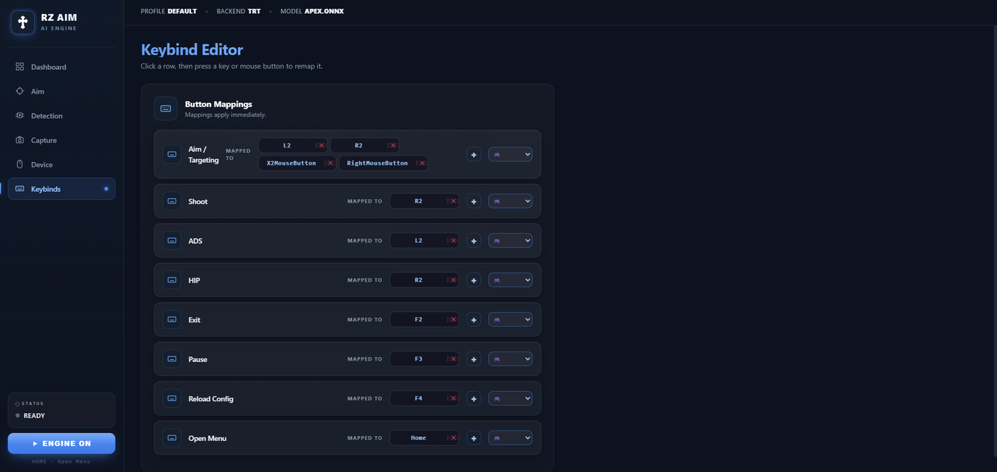This screenshot has width=997, height=472.
Task: Click the keyboard icon in Open Menu row
Action: (x=172, y=438)
